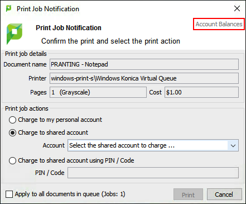Image resolution: width=246 pixels, height=204 pixels.
Task: Click the Printer field with Konica Virtual Queue
Action: pos(144,78)
